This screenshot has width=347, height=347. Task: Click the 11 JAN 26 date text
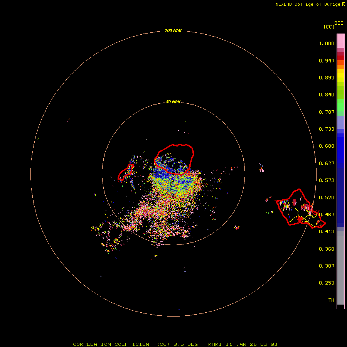click(241, 344)
